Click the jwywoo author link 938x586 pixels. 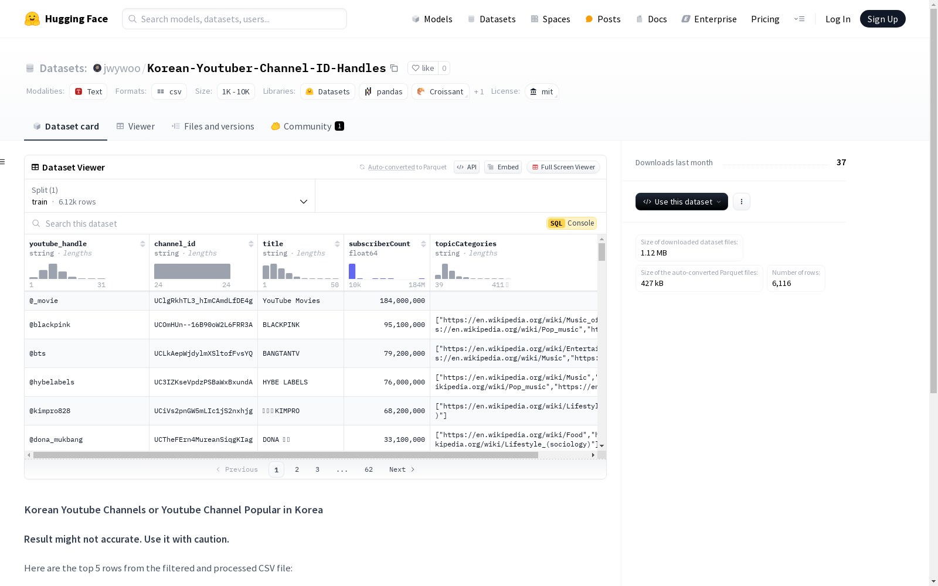tap(122, 68)
